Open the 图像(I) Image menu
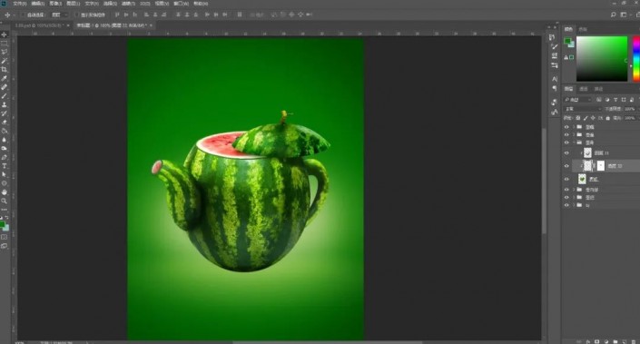 55,4
